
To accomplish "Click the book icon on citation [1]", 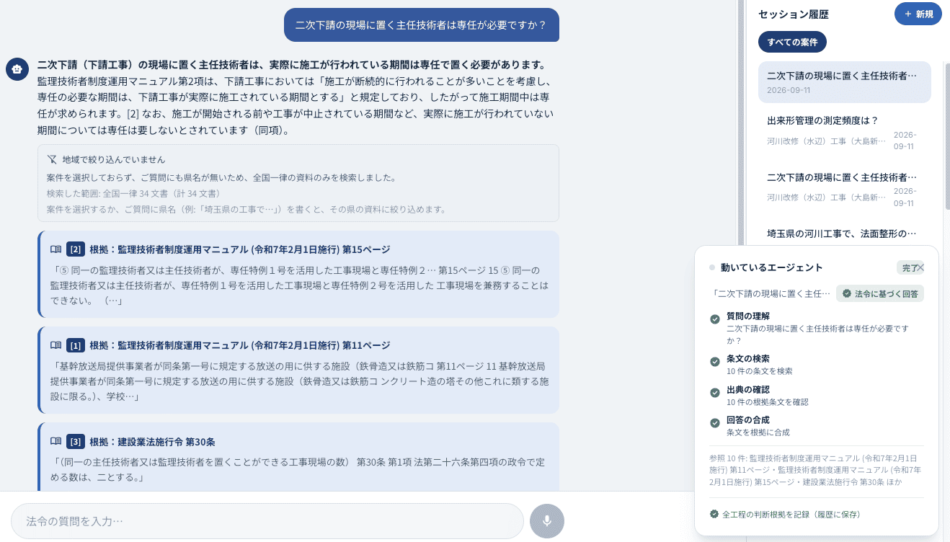I will click(x=56, y=345).
